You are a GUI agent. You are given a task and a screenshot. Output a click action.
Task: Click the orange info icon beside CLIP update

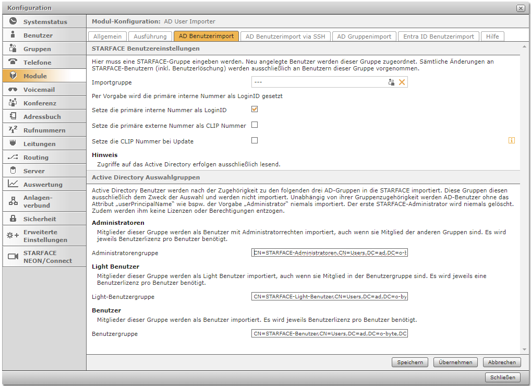(x=511, y=140)
